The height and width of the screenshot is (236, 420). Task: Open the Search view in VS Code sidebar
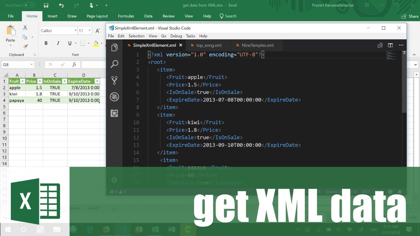point(114,64)
